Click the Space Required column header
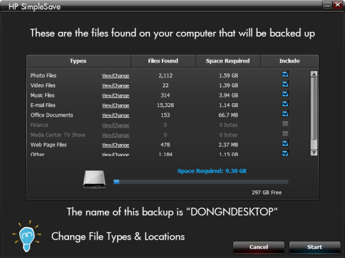 pyautogui.click(x=227, y=61)
